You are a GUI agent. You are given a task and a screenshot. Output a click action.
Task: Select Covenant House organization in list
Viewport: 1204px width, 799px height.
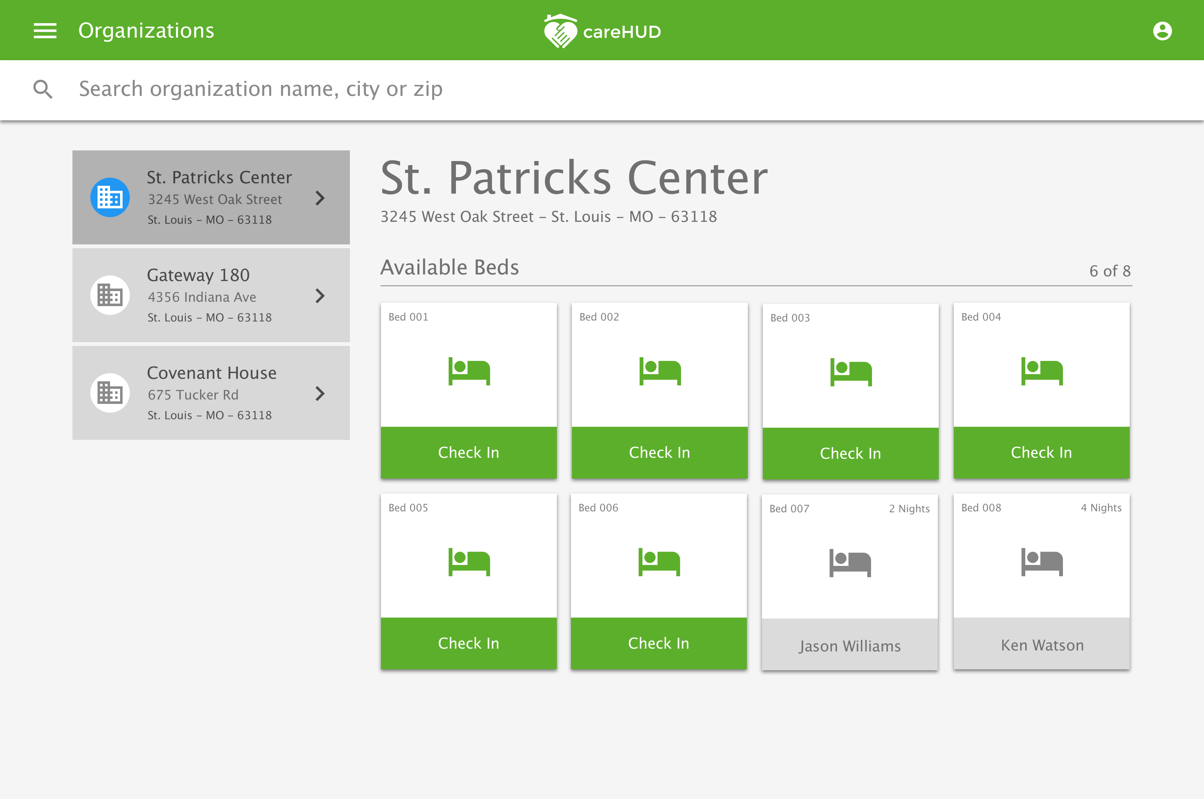(211, 393)
